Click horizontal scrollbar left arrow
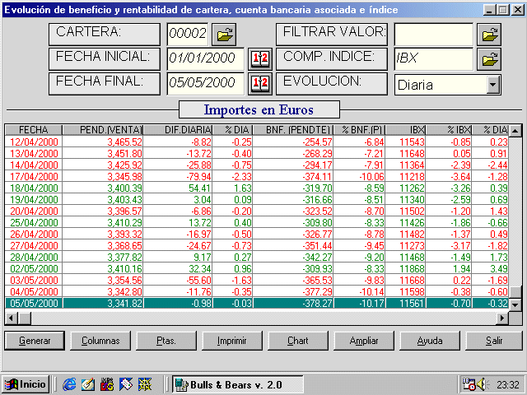This screenshot has width=527, height=395. click(x=12, y=318)
